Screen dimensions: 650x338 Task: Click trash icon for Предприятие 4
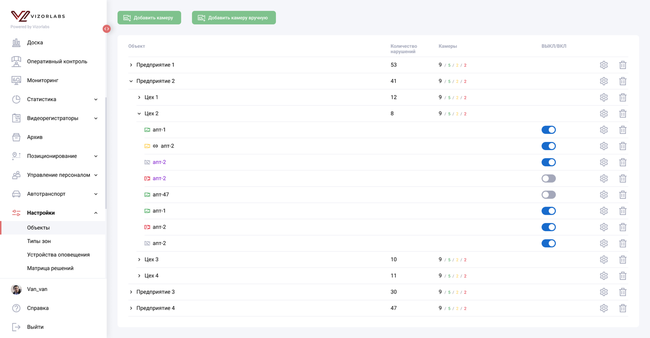623,308
